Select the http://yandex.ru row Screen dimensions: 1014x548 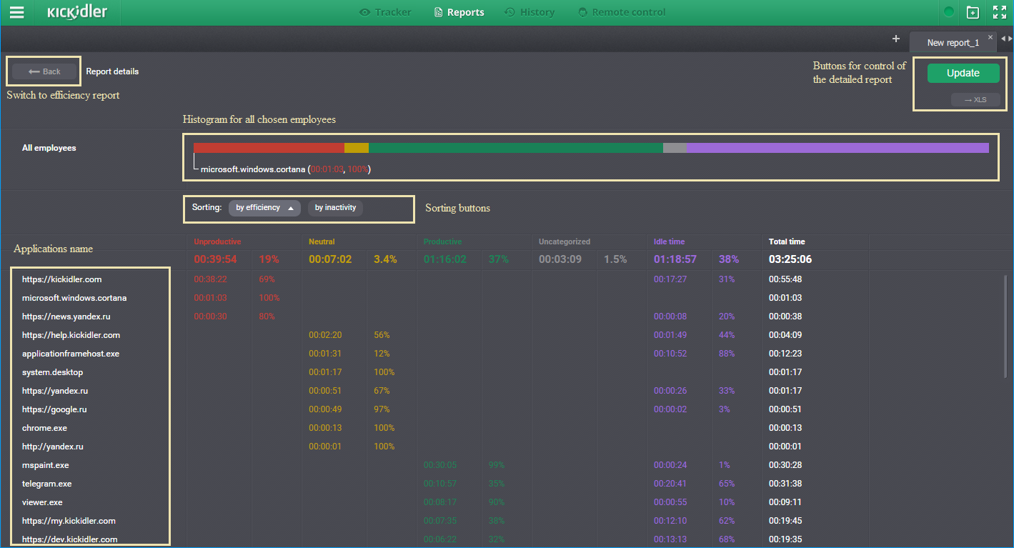pos(53,447)
